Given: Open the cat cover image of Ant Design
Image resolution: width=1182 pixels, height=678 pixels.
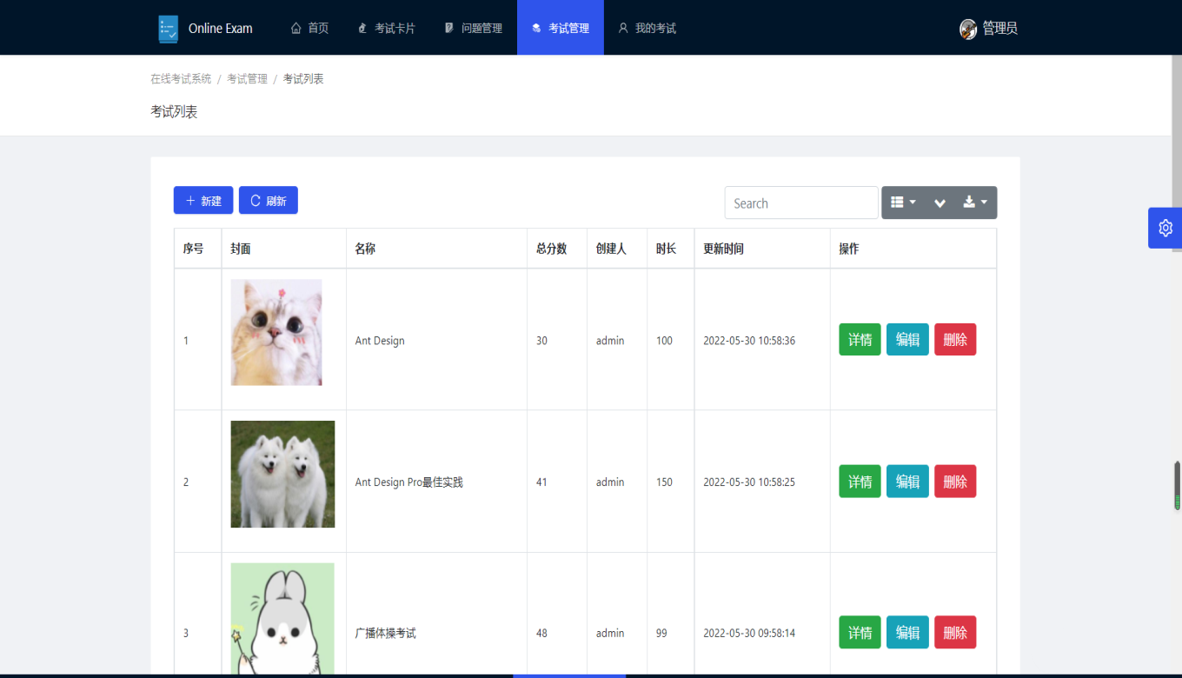Looking at the screenshot, I should pyautogui.click(x=276, y=332).
